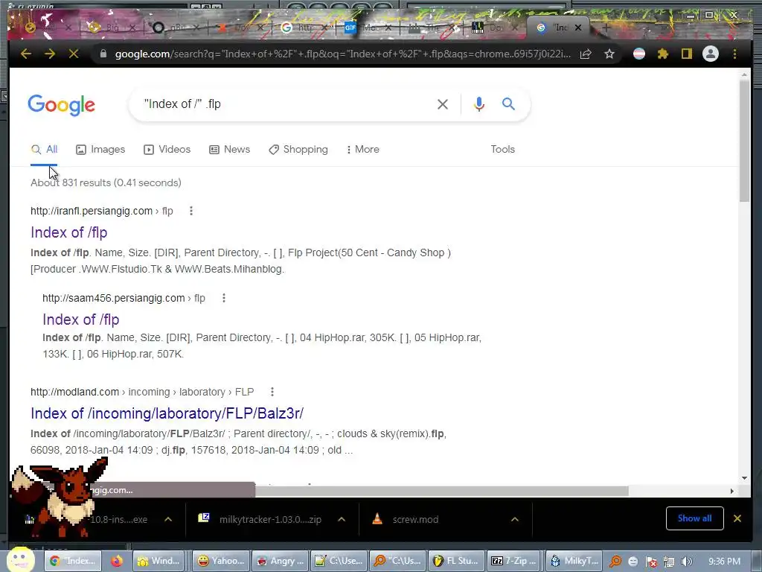Close the active Google search tab

577,28
